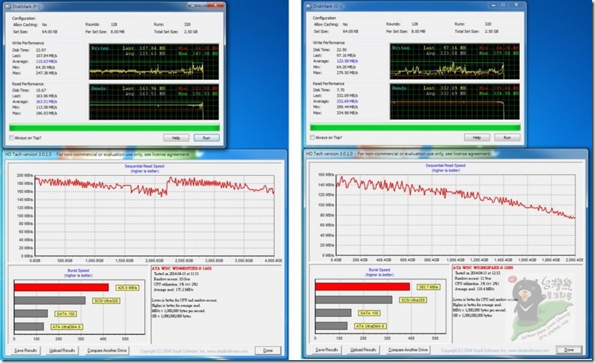The height and width of the screenshot is (363, 595).
Task: Click the ATA UltraDMA 6 label in right HD Tach
Action: [x=370, y=326]
